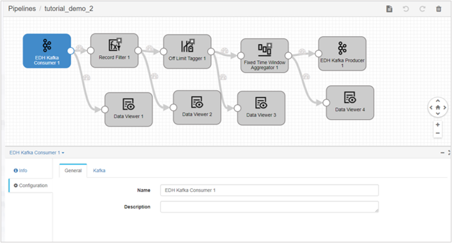
Task: Click the tutorial_demo_2 breadcrumb
Action: 68,9
